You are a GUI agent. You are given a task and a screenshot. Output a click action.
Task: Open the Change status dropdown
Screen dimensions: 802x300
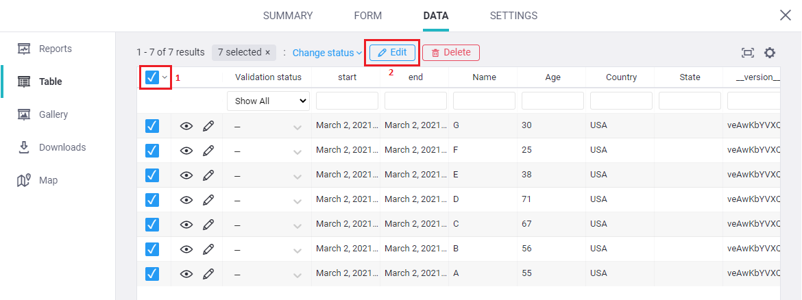pyautogui.click(x=327, y=53)
